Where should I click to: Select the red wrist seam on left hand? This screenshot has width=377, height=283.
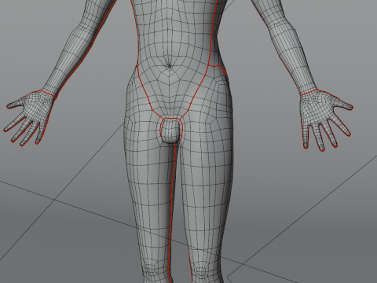pyautogui.click(x=309, y=92)
